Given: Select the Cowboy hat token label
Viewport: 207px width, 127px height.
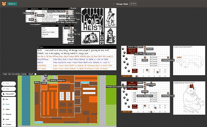Looking at the screenshot, I should tap(71, 39).
